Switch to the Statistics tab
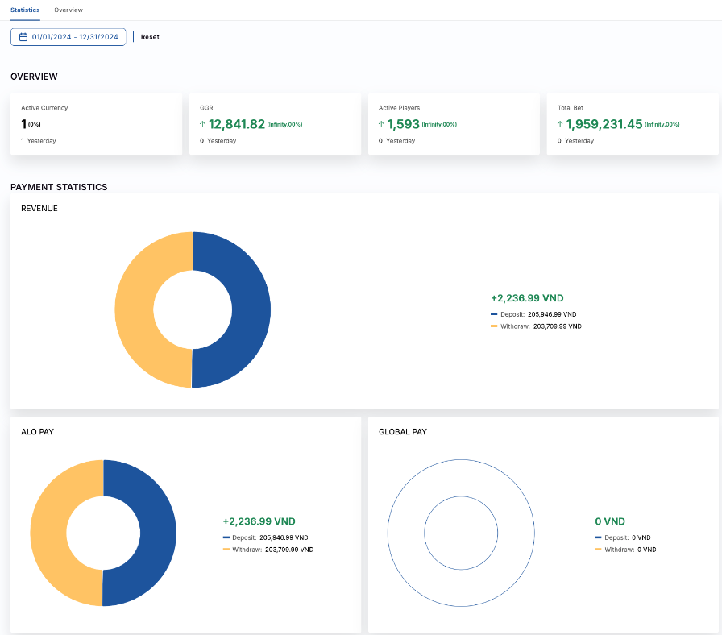This screenshot has width=722, height=635. (x=25, y=10)
